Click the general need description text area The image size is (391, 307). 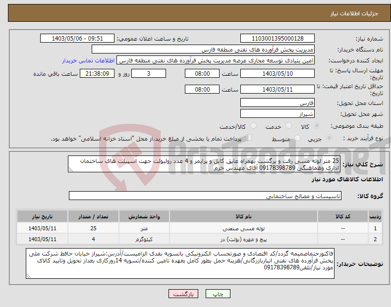[x=204, y=164]
